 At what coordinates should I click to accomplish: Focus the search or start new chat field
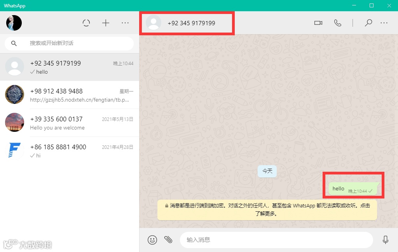coord(69,43)
